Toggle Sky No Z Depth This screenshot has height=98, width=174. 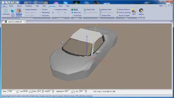(123, 16)
